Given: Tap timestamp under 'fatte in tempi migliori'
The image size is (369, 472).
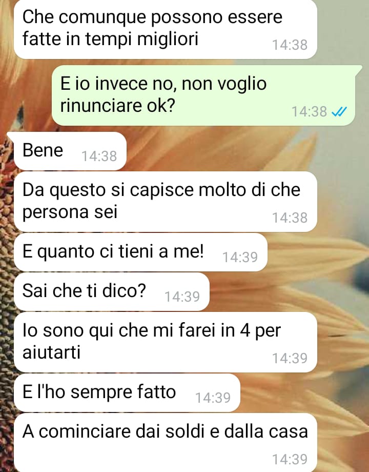Looking at the screenshot, I should [290, 45].
